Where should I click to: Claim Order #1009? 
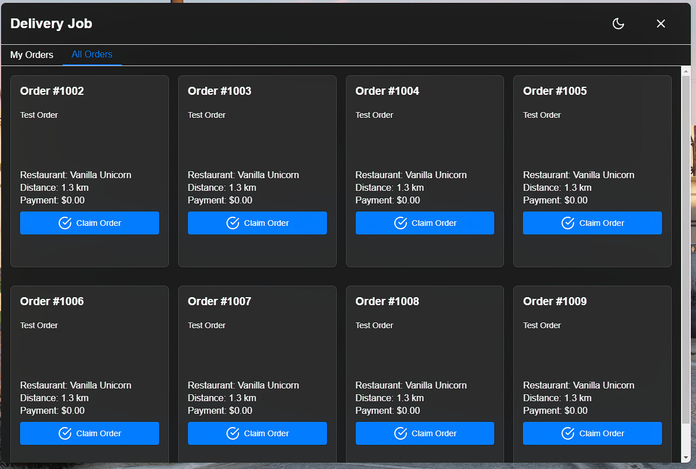click(x=593, y=433)
